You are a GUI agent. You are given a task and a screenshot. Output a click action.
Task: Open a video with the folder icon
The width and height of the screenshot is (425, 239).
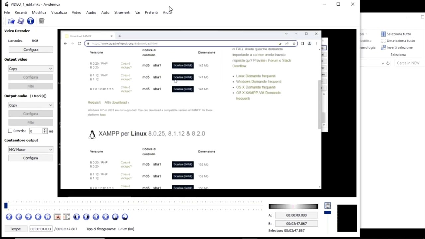[x=11, y=21]
